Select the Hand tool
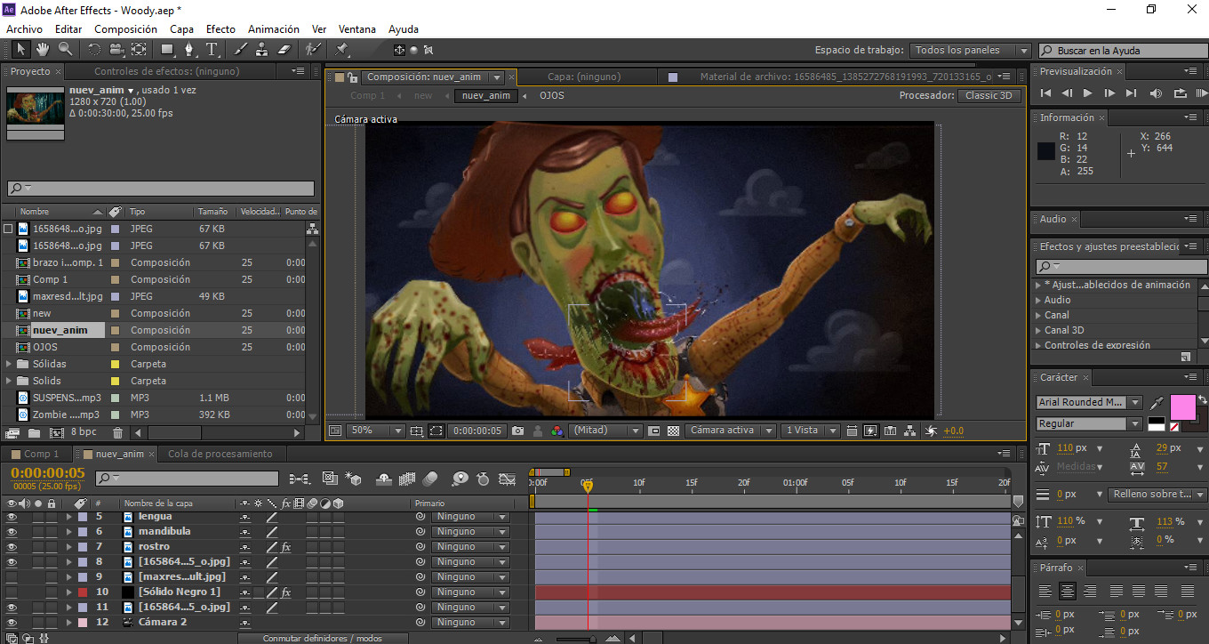 [x=44, y=49]
